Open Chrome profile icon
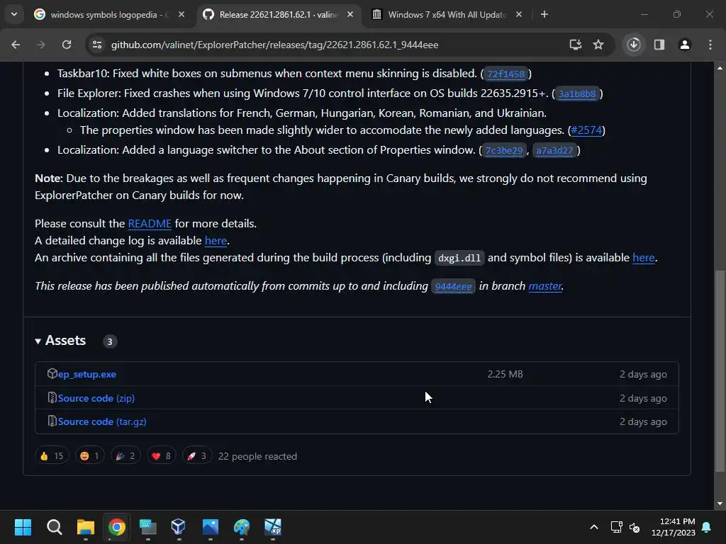 685,45
